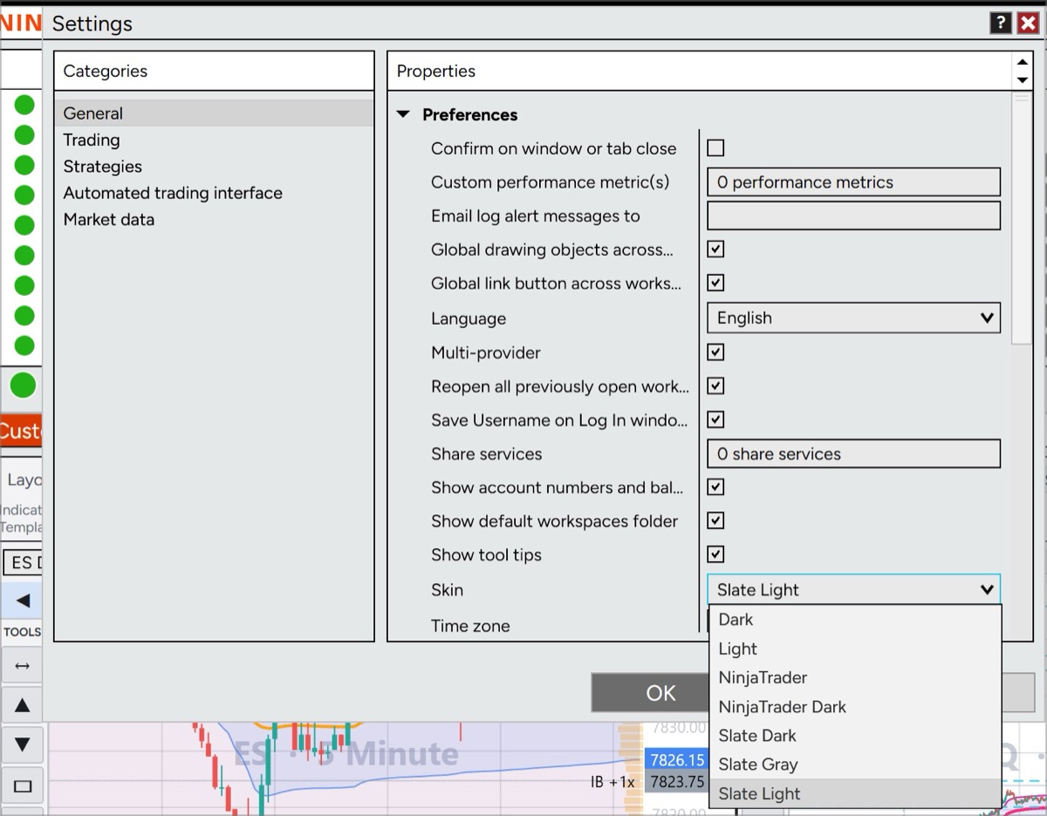The image size is (1047, 816).
Task: Open the Settings help question-mark icon
Action: 1000,23
